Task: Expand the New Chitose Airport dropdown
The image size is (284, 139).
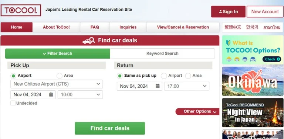Action: click(57, 84)
